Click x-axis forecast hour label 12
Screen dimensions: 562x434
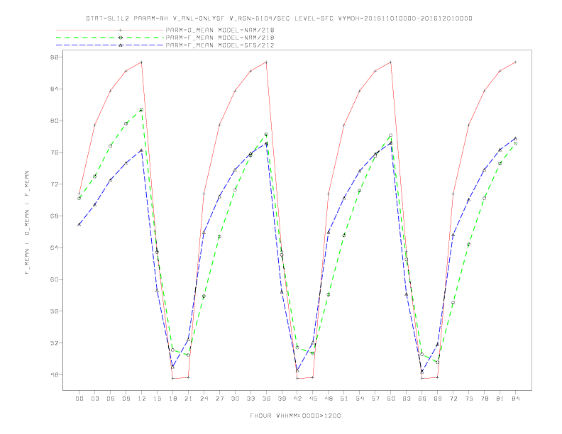coord(142,399)
